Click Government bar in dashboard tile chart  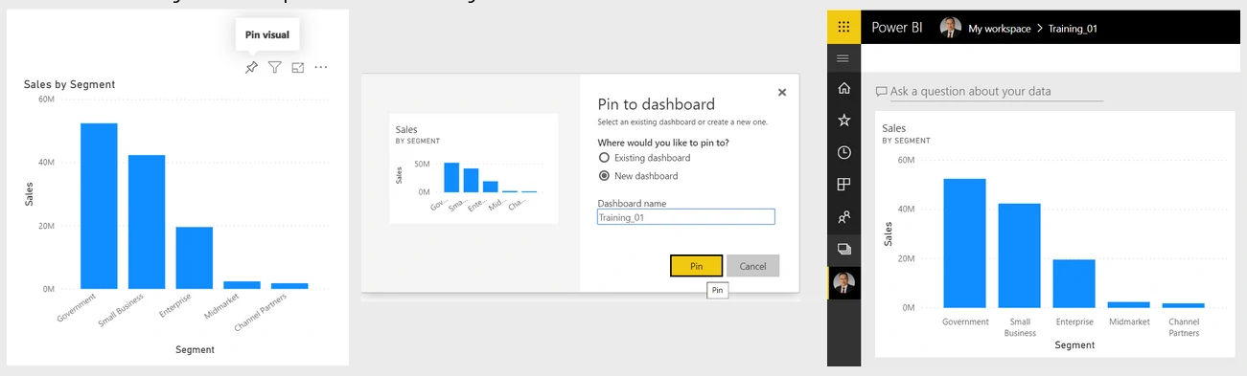(964, 242)
